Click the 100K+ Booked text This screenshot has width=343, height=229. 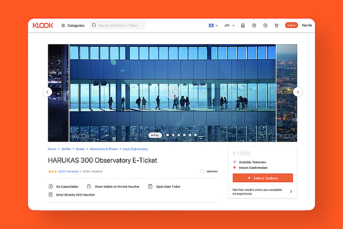(x=92, y=171)
